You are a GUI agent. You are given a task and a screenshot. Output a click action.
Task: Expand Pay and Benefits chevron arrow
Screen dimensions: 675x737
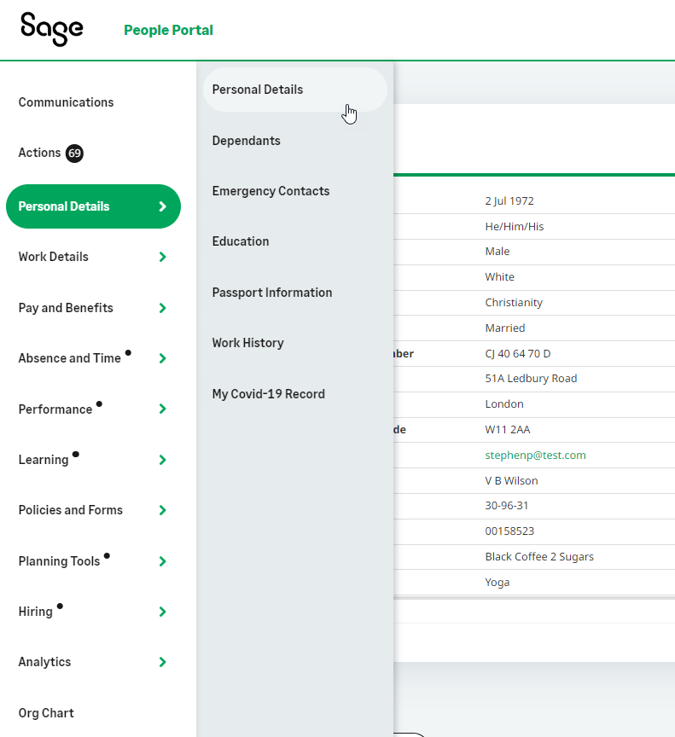point(162,308)
